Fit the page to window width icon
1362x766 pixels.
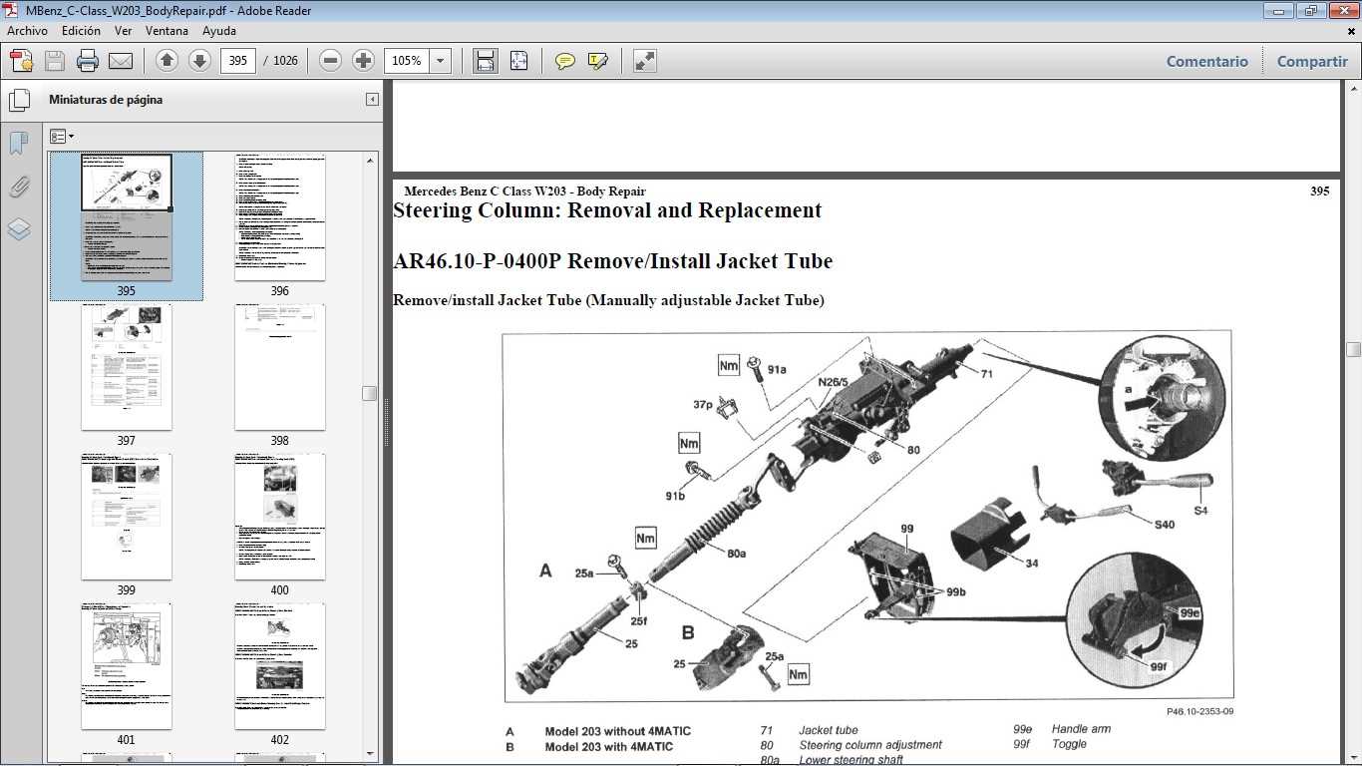(486, 61)
